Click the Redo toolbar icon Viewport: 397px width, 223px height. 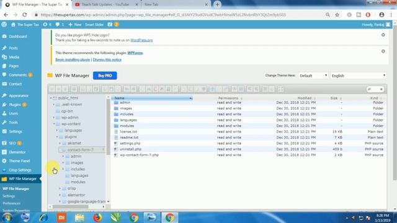133,89
